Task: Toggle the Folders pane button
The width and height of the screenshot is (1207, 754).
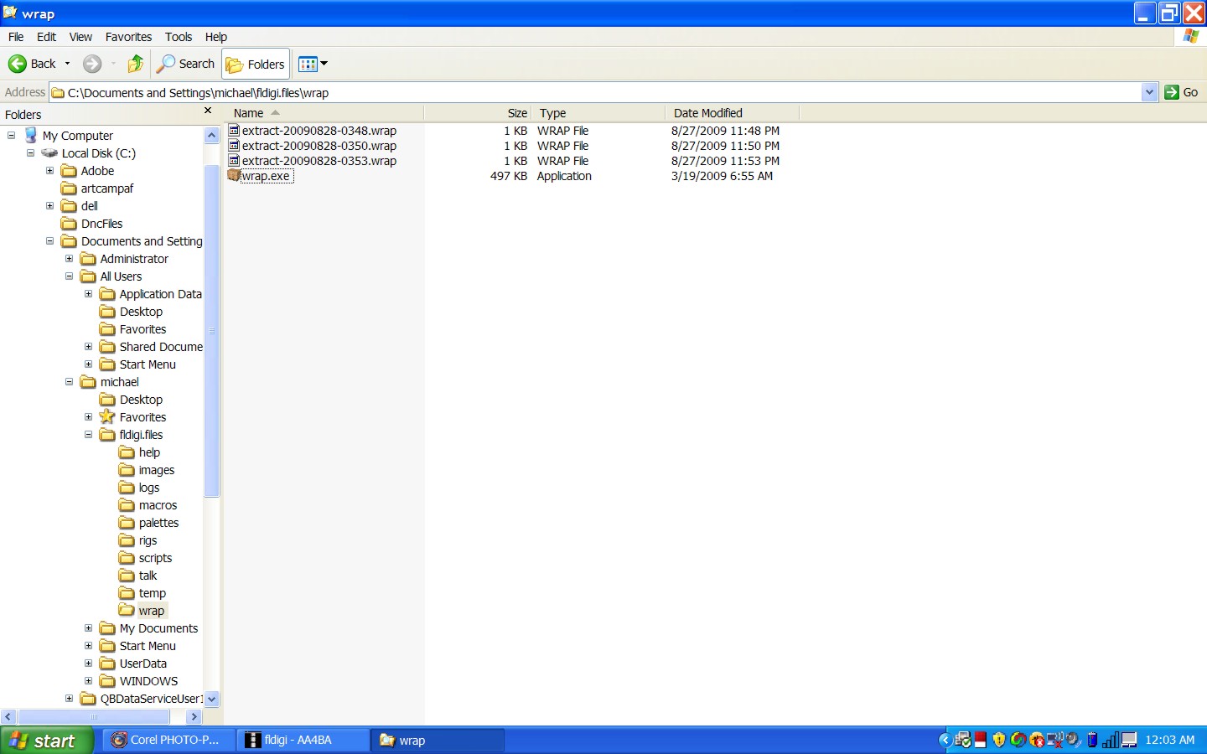Action: pyautogui.click(x=256, y=65)
